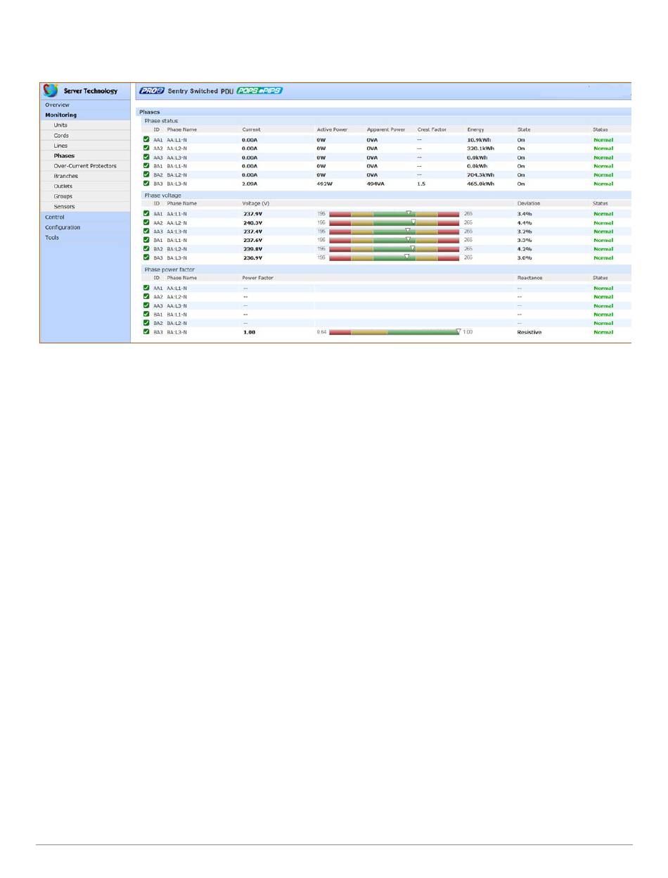
Task: Click the Deviation column header
Action: pyautogui.click(x=529, y=203)
